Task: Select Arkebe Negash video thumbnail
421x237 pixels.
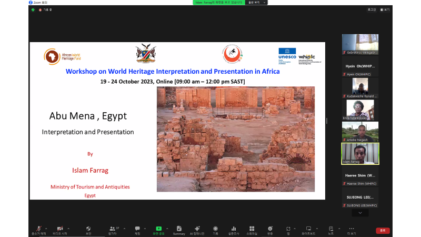Action: coord(360,132)
